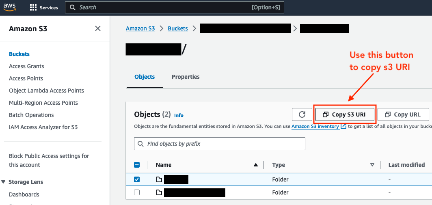Screen dimensions: 432x205
Task: Close the Amazon S3 sidebar panel
Action: [98, 28]
